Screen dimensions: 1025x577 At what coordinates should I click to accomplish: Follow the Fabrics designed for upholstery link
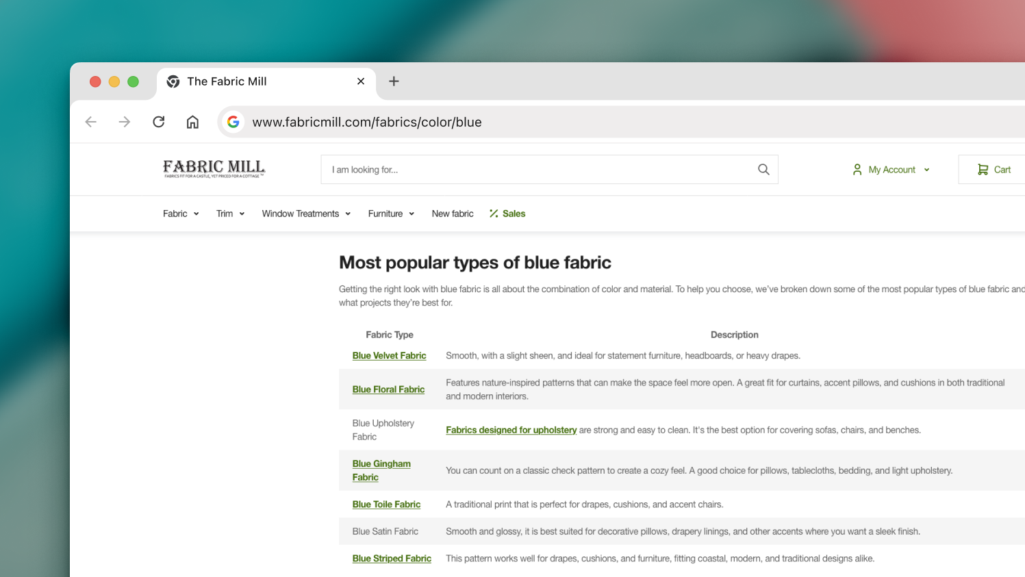pos(511,430)
